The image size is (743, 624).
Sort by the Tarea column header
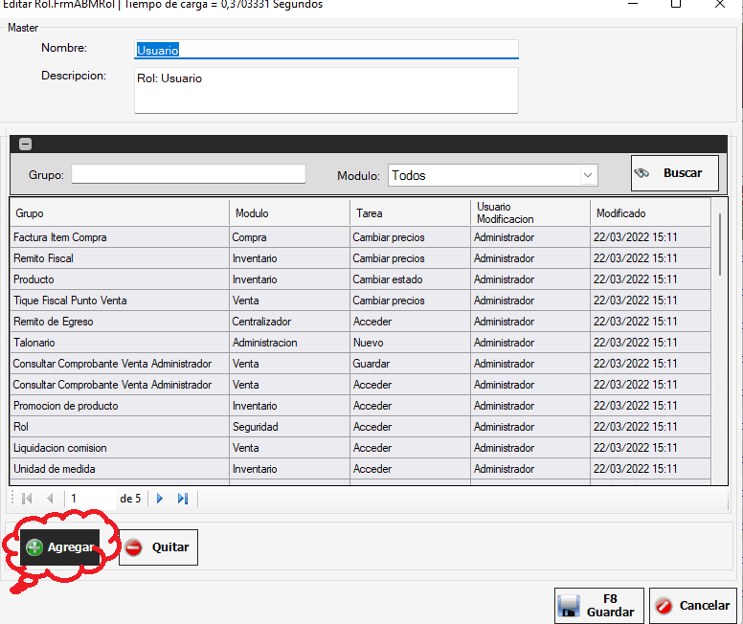point(410,213)
